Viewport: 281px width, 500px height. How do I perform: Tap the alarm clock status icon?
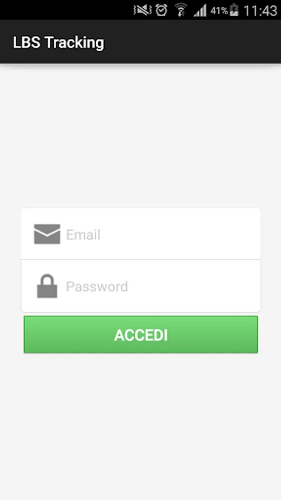pyautogui.click(x=162, y=10)
